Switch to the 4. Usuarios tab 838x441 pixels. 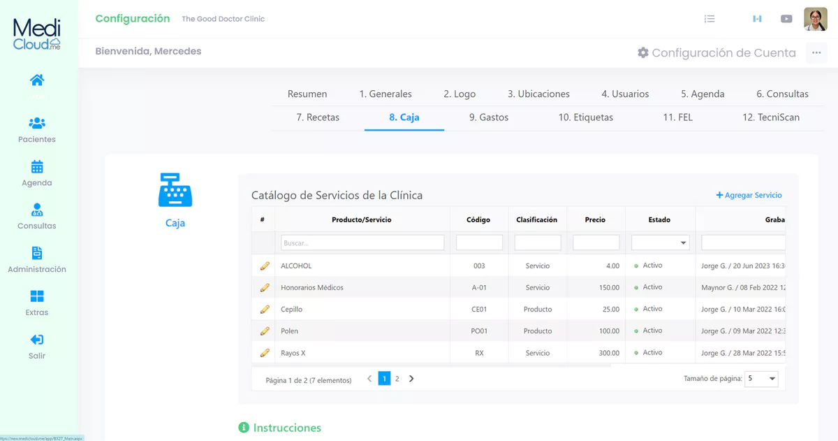point(625,94)
